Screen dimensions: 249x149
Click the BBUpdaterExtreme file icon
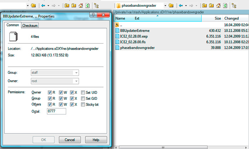coord(117,30)
